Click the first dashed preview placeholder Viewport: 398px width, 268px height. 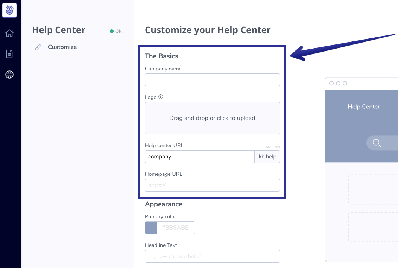pyautogui.click(x=373, y=189)
